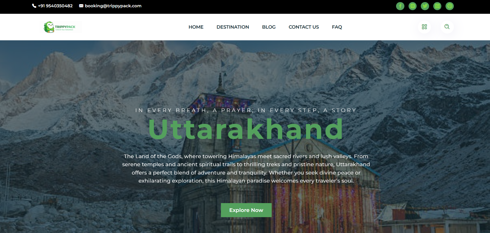490x233 pixels.
Task: Navigate to CONTACT US page
Action: (304, 27)
